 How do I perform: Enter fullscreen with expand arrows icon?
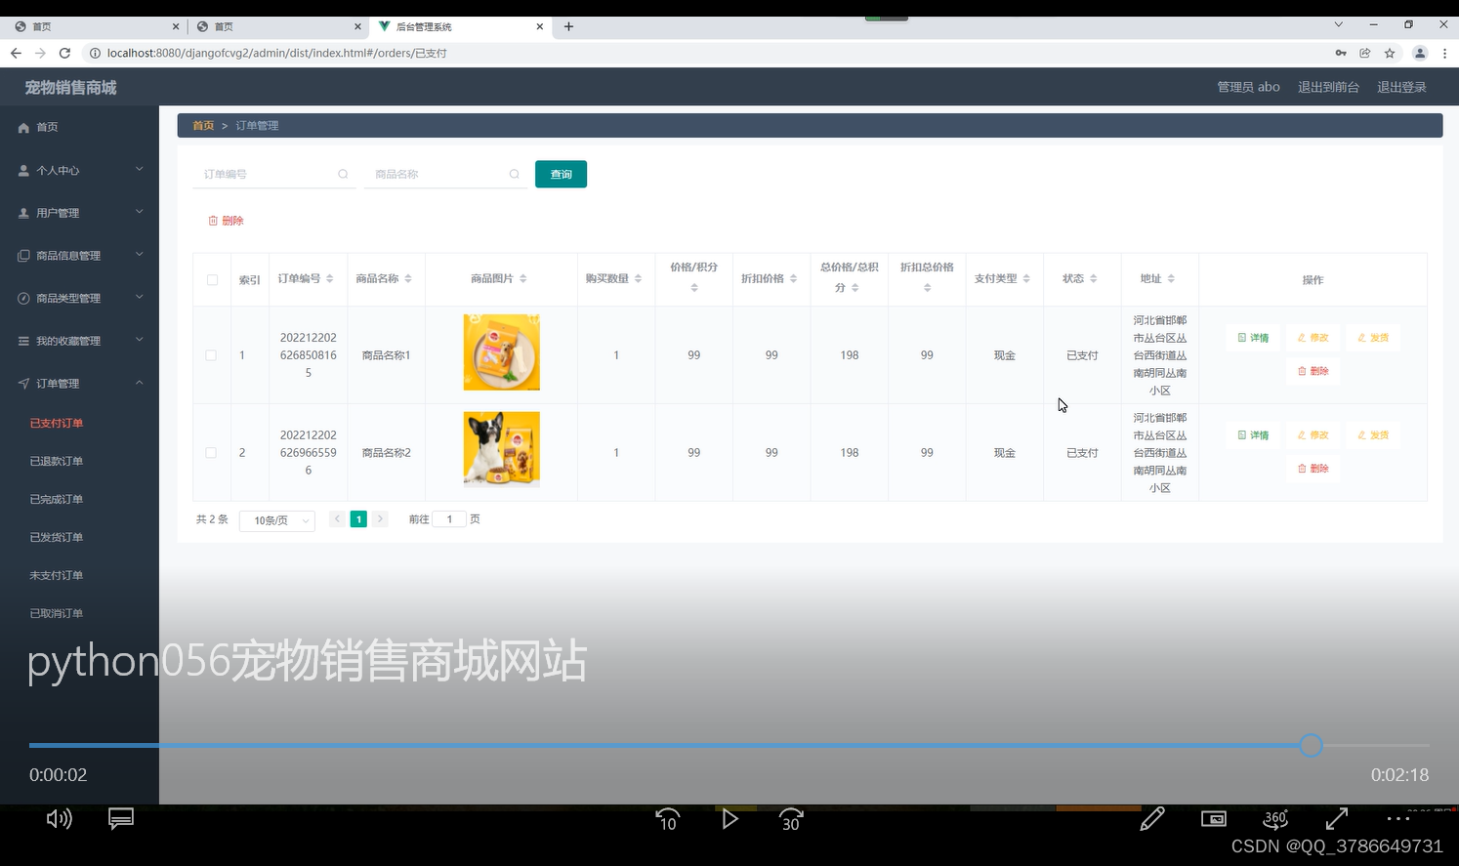[x=1337, y=818]
